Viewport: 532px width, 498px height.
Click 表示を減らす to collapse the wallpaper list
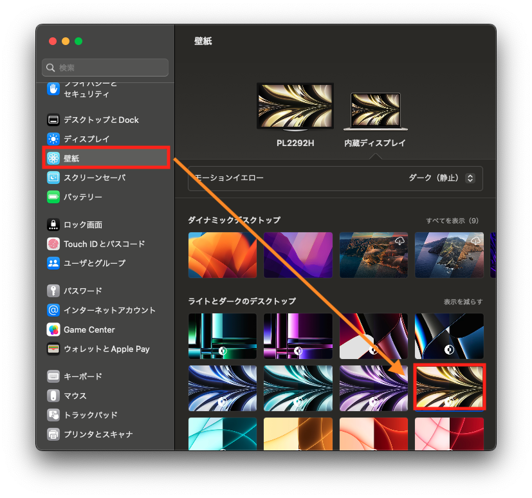coord(463,302)
